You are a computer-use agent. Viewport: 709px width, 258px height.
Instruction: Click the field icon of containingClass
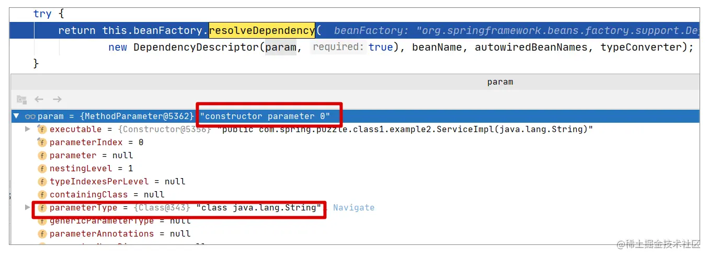42,194
